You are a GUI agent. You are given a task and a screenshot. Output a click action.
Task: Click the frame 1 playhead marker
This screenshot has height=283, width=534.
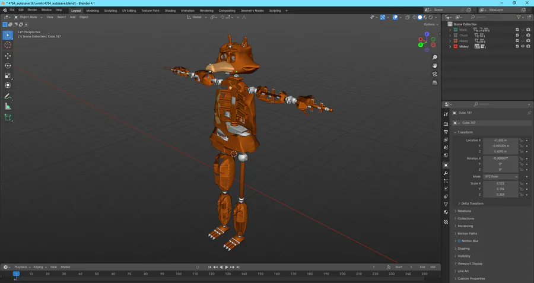pyautogui.click(x=16, y=274)
